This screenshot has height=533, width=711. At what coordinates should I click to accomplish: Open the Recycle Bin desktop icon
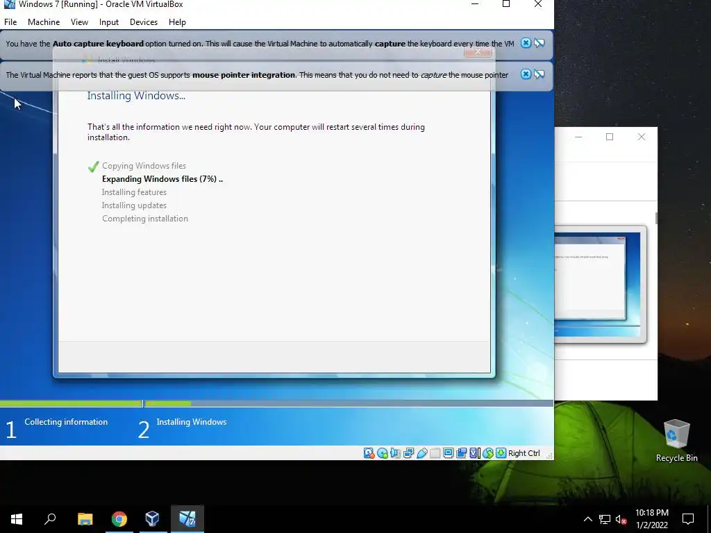click(676, 440)
